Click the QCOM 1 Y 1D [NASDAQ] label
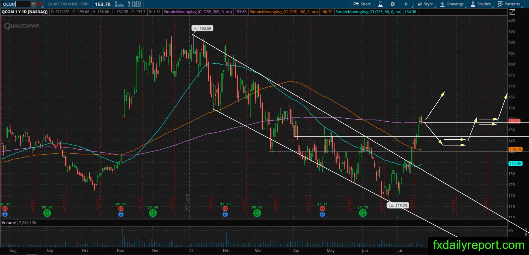This screenshot has height=255, width=529. [25, 12]
